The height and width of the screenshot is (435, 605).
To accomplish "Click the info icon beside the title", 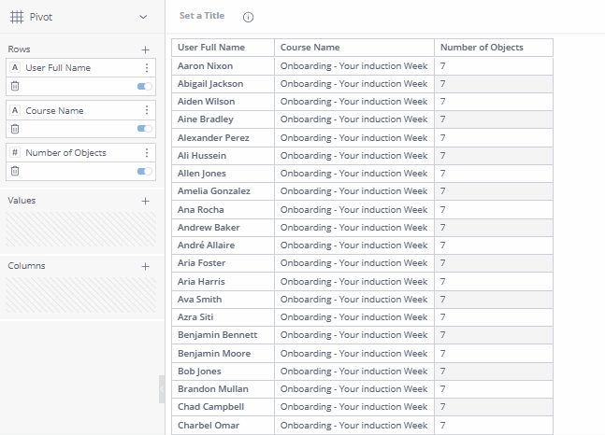I will coord(248,18).
